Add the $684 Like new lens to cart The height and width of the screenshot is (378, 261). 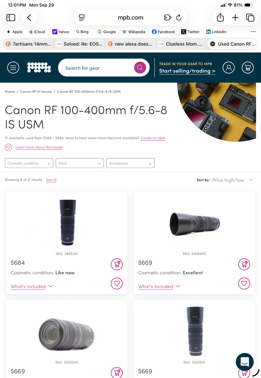[x=117, y=264]
